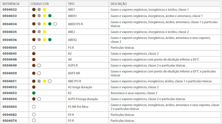Click the ABEK1P3 R type cell
This screenshot has height=124, width=222.
75,24
